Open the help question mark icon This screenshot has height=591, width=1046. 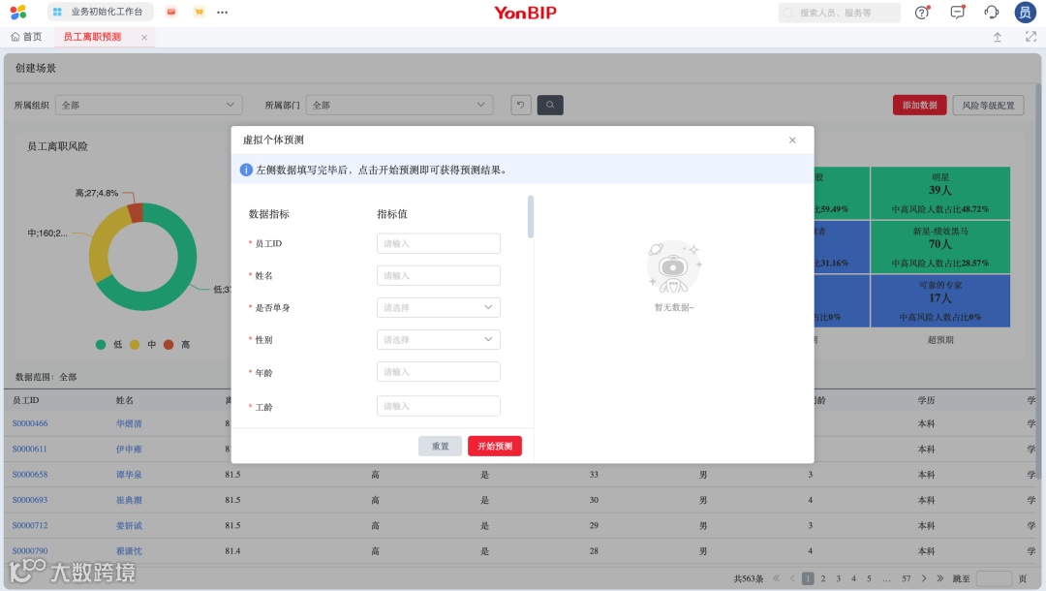[x=922, y=12]
